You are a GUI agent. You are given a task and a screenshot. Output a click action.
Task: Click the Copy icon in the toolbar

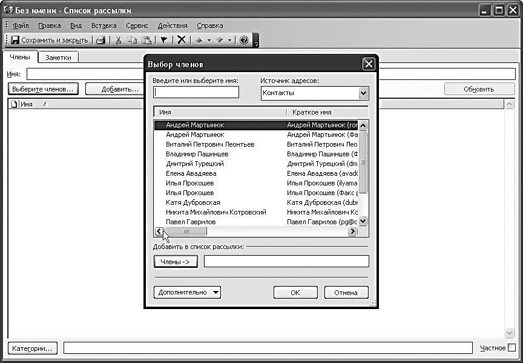133,40
